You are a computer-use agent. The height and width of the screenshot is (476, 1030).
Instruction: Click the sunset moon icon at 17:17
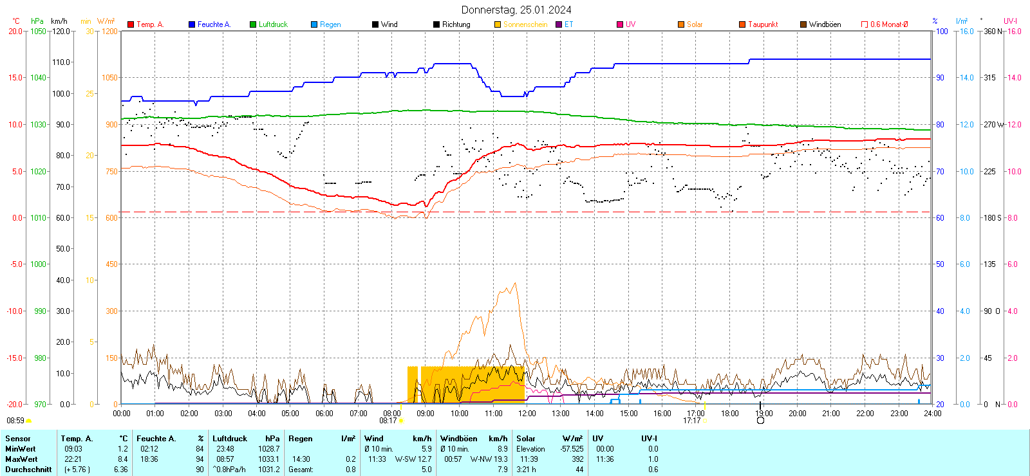click(704, 421)
